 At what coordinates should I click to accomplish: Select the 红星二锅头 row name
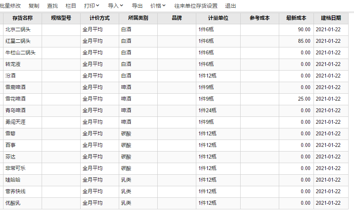(x=18, y=41)
